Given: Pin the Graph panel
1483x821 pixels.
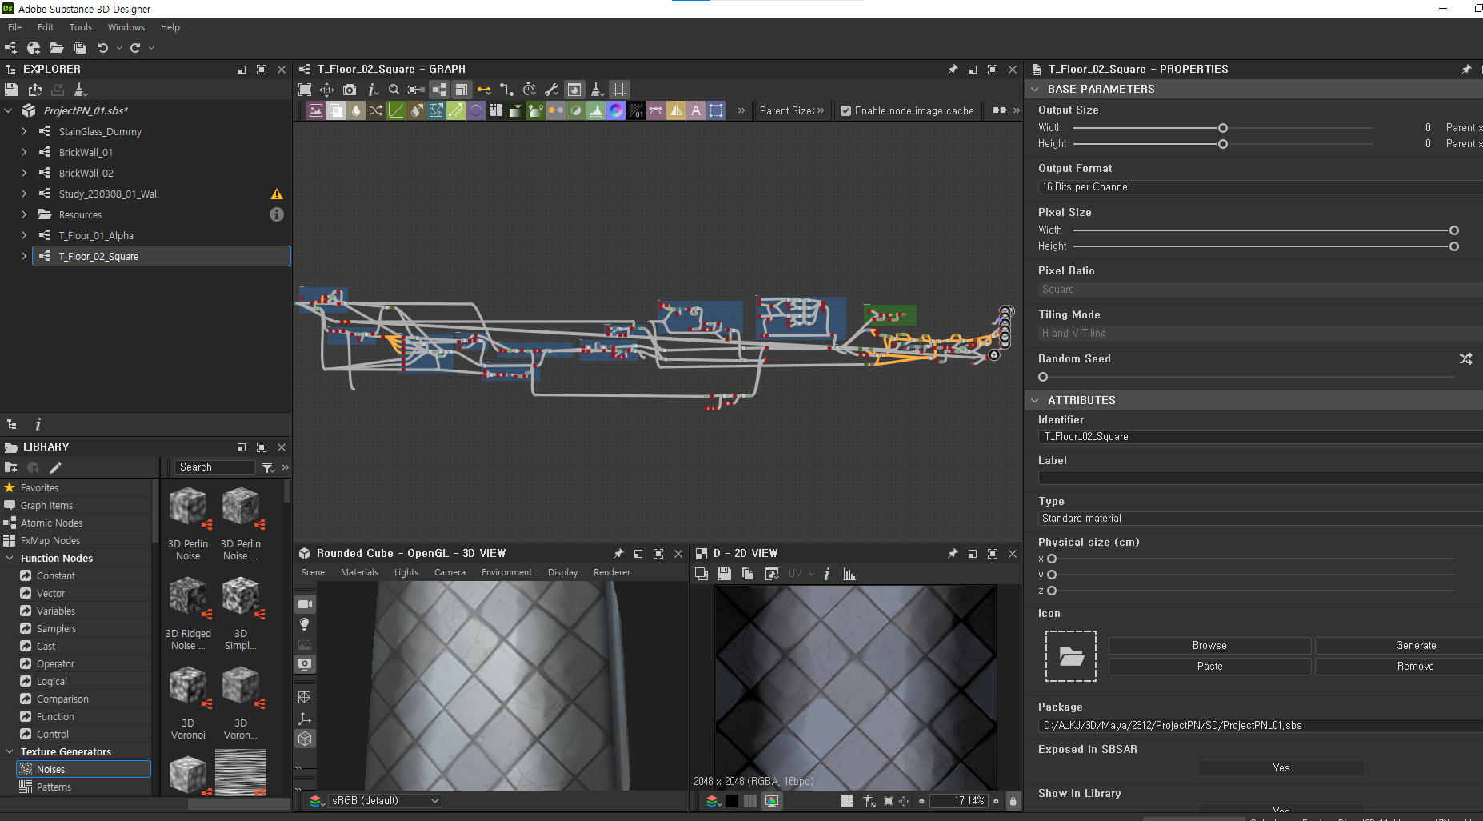Looking at the screenshot, I should pos(953,70).
